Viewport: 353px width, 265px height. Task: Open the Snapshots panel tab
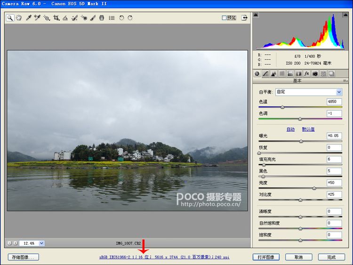tap(332, 73)
